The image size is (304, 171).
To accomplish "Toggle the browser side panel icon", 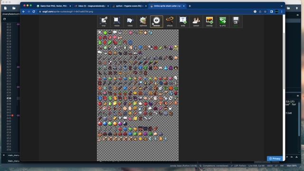I will pos(271,11).
